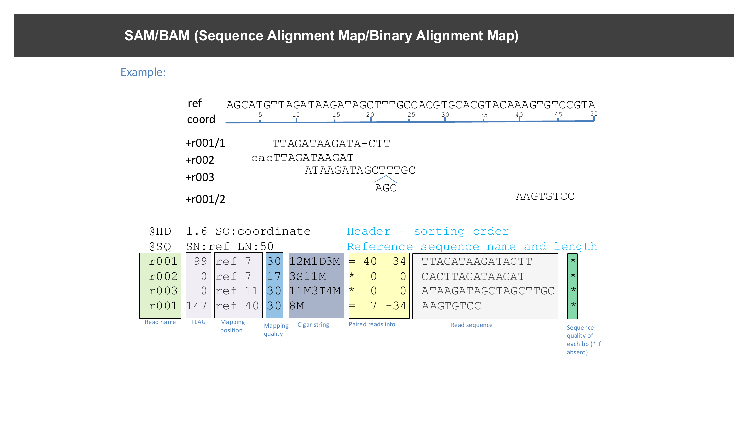Image resolution: width=748 pixels, height=421 pixels.
Task: Click the aligned read TTAGATAAGATA-CTT
Action: point(331,144)
